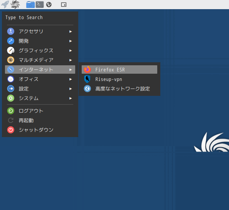
Task: Select the グラフィックス menu entry
Action: (x=40, y=50)
